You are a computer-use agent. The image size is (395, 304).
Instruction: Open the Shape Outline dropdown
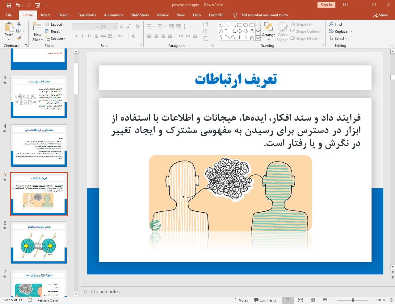pyautogui.click(x=306, y=31)
